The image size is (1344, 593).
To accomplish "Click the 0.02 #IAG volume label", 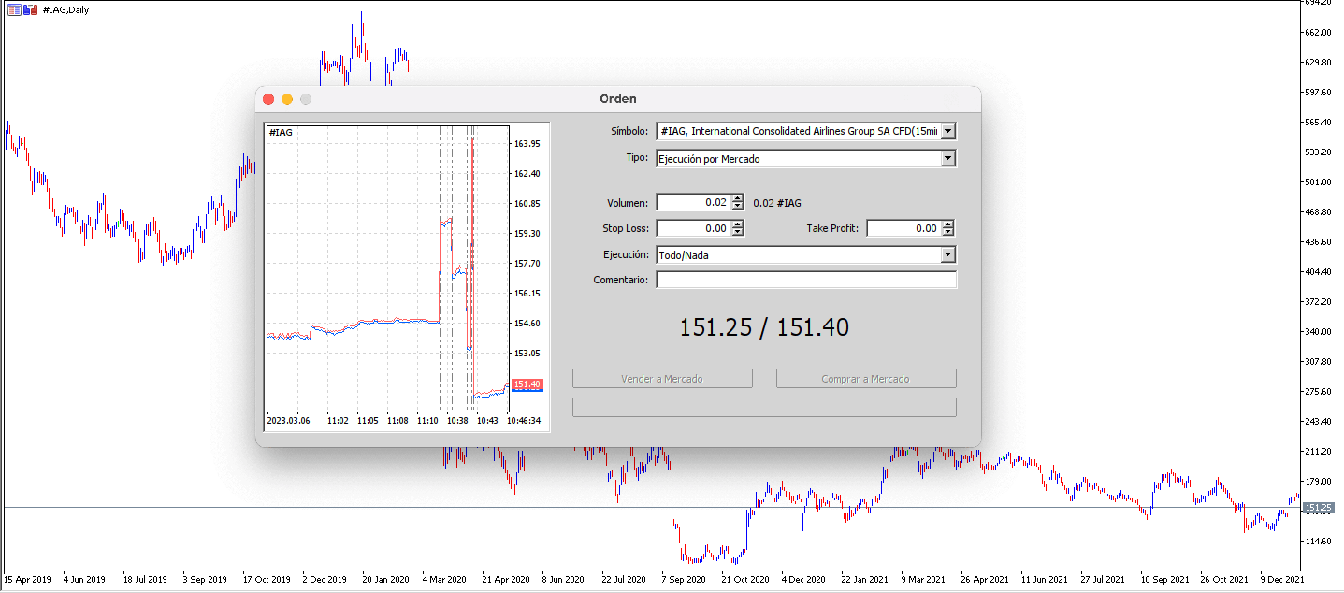I will 777,203.
